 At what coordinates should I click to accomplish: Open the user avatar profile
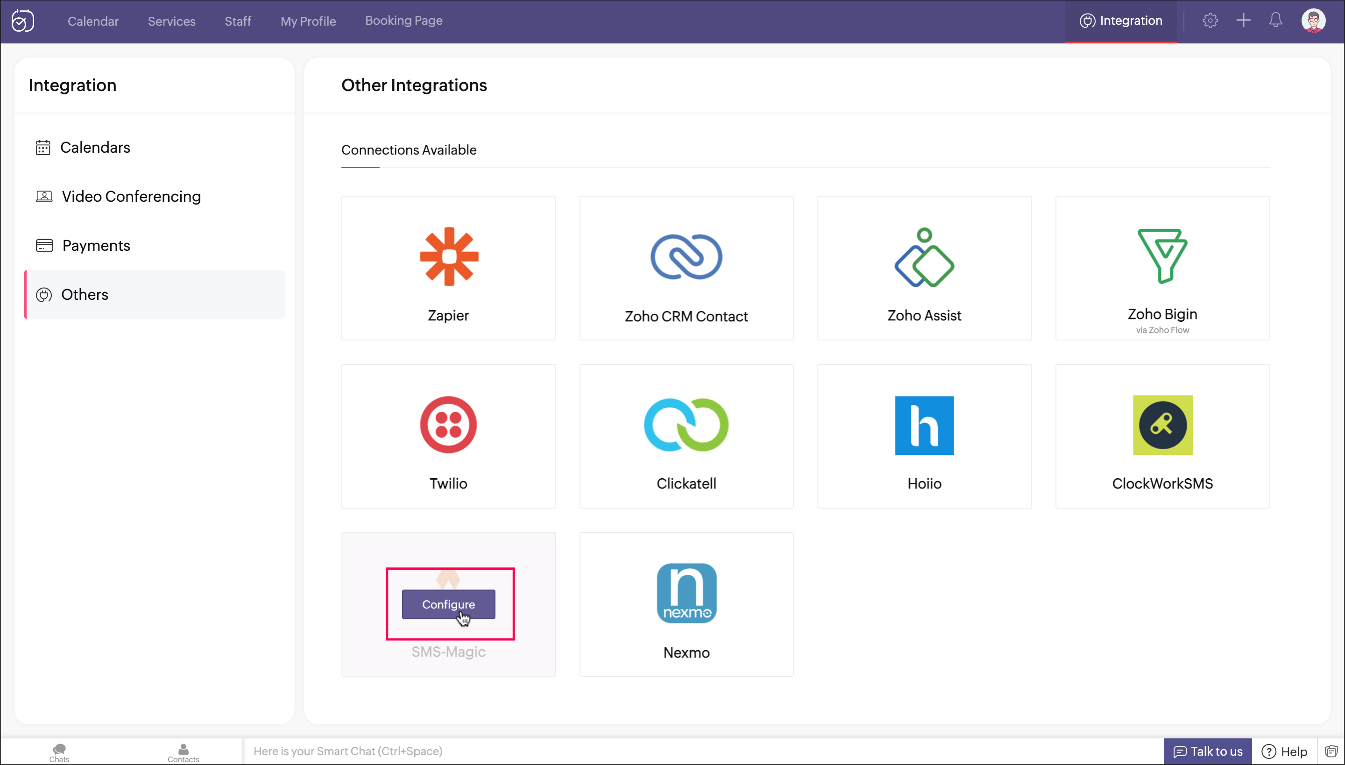[1313, 21]
